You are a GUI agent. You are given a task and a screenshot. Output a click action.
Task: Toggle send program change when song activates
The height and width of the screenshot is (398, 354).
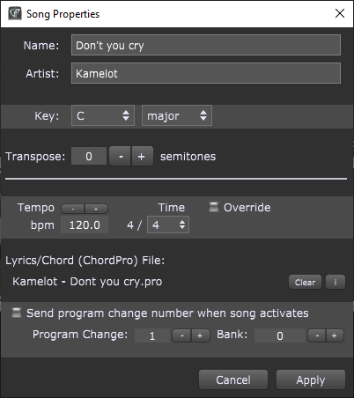[17, 313]
